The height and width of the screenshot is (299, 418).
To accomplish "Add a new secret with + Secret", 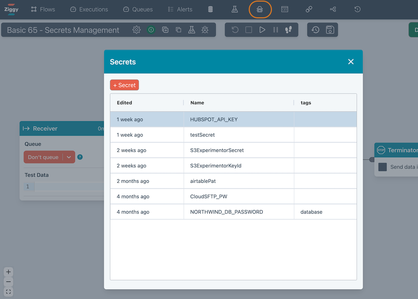I will tap(124, 85).
